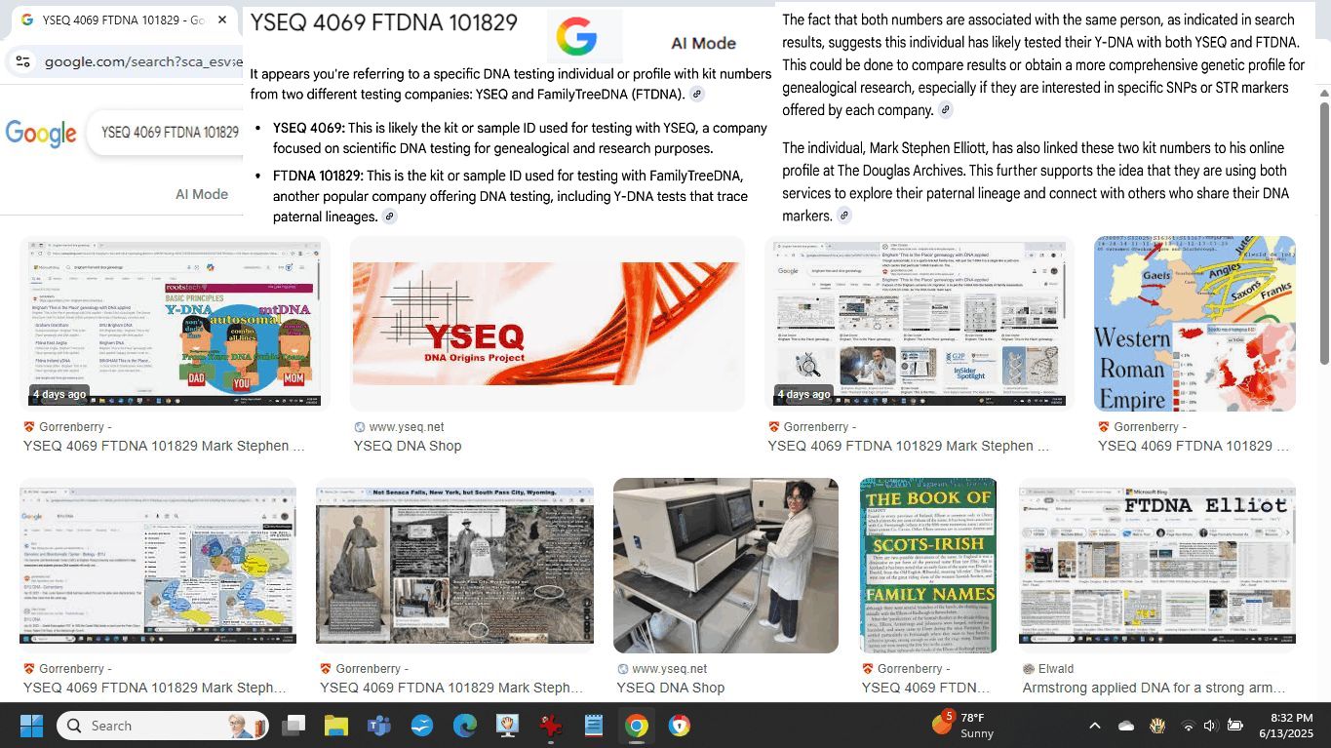This screenshot has width=1331, height=748.
Task: Expand the hidden system tray icons chevron
Action: (1094, 726)
